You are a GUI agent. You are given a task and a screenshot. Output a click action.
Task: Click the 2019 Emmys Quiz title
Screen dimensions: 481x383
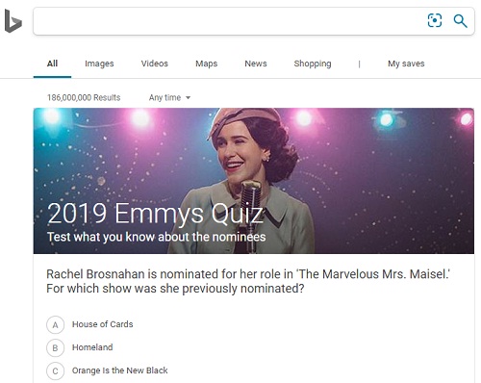tap(155, 214)
